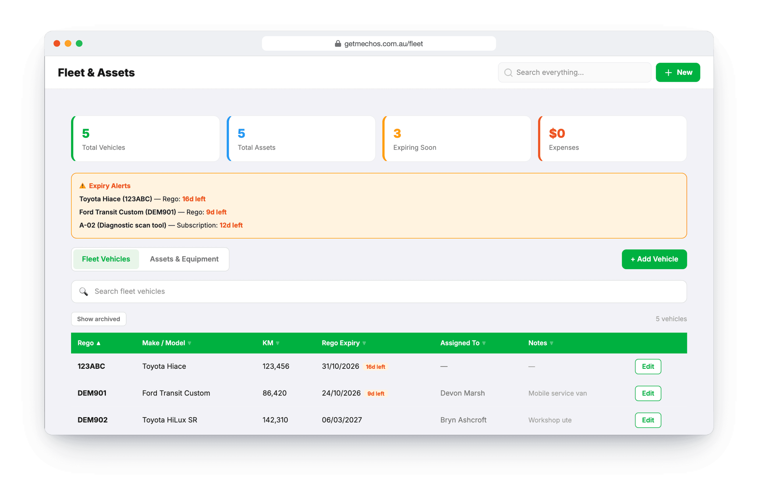Click the Fleet & Assets page title

[96, 73]
